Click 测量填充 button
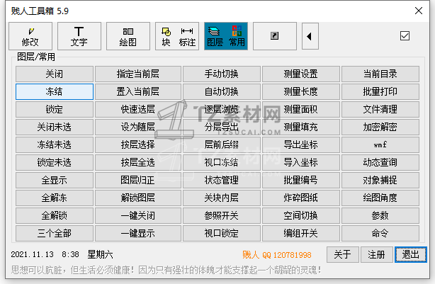Viewport: 435px width, 284px height. click(x=301, y=127)
